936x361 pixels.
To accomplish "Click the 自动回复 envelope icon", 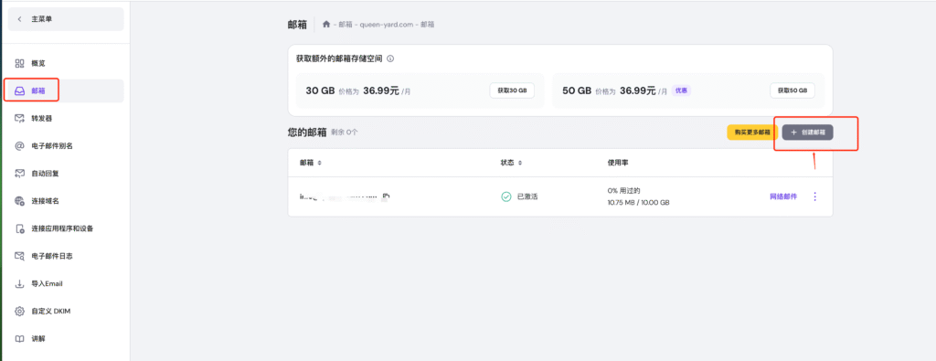I will point(20,174).
